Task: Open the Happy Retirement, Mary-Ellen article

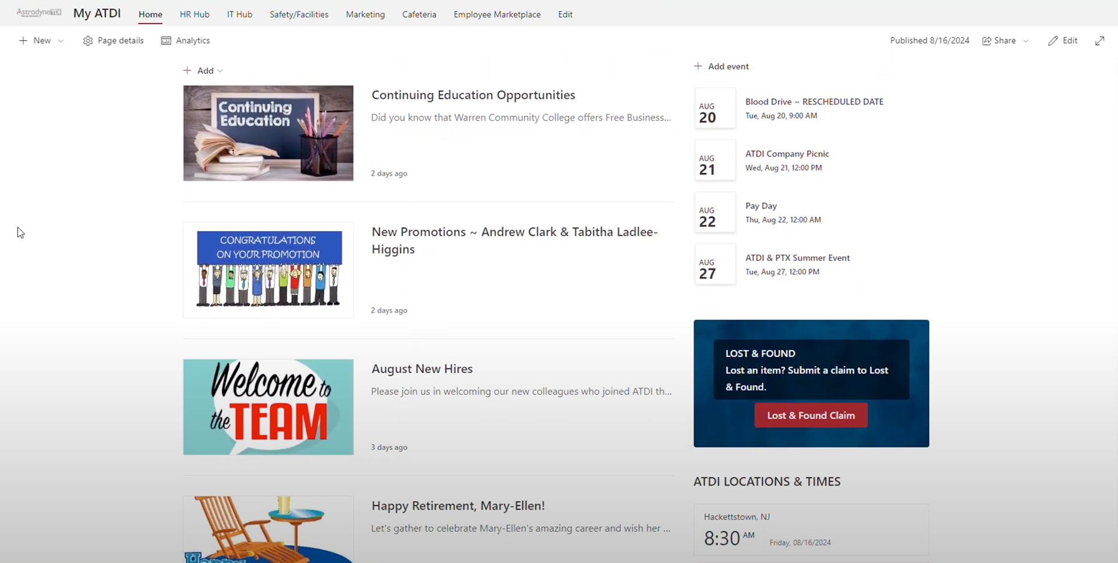Action: [x=458, y=505]
